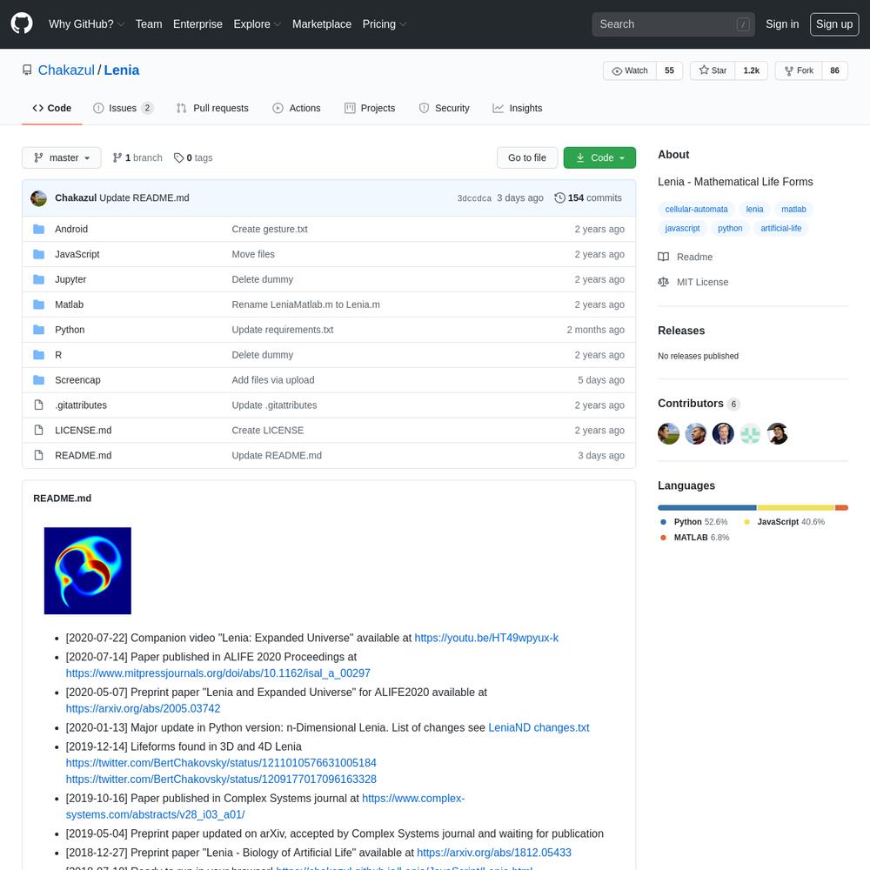Click the stargazers count 1.2k
Screen dimensions: 870x870
752,70
